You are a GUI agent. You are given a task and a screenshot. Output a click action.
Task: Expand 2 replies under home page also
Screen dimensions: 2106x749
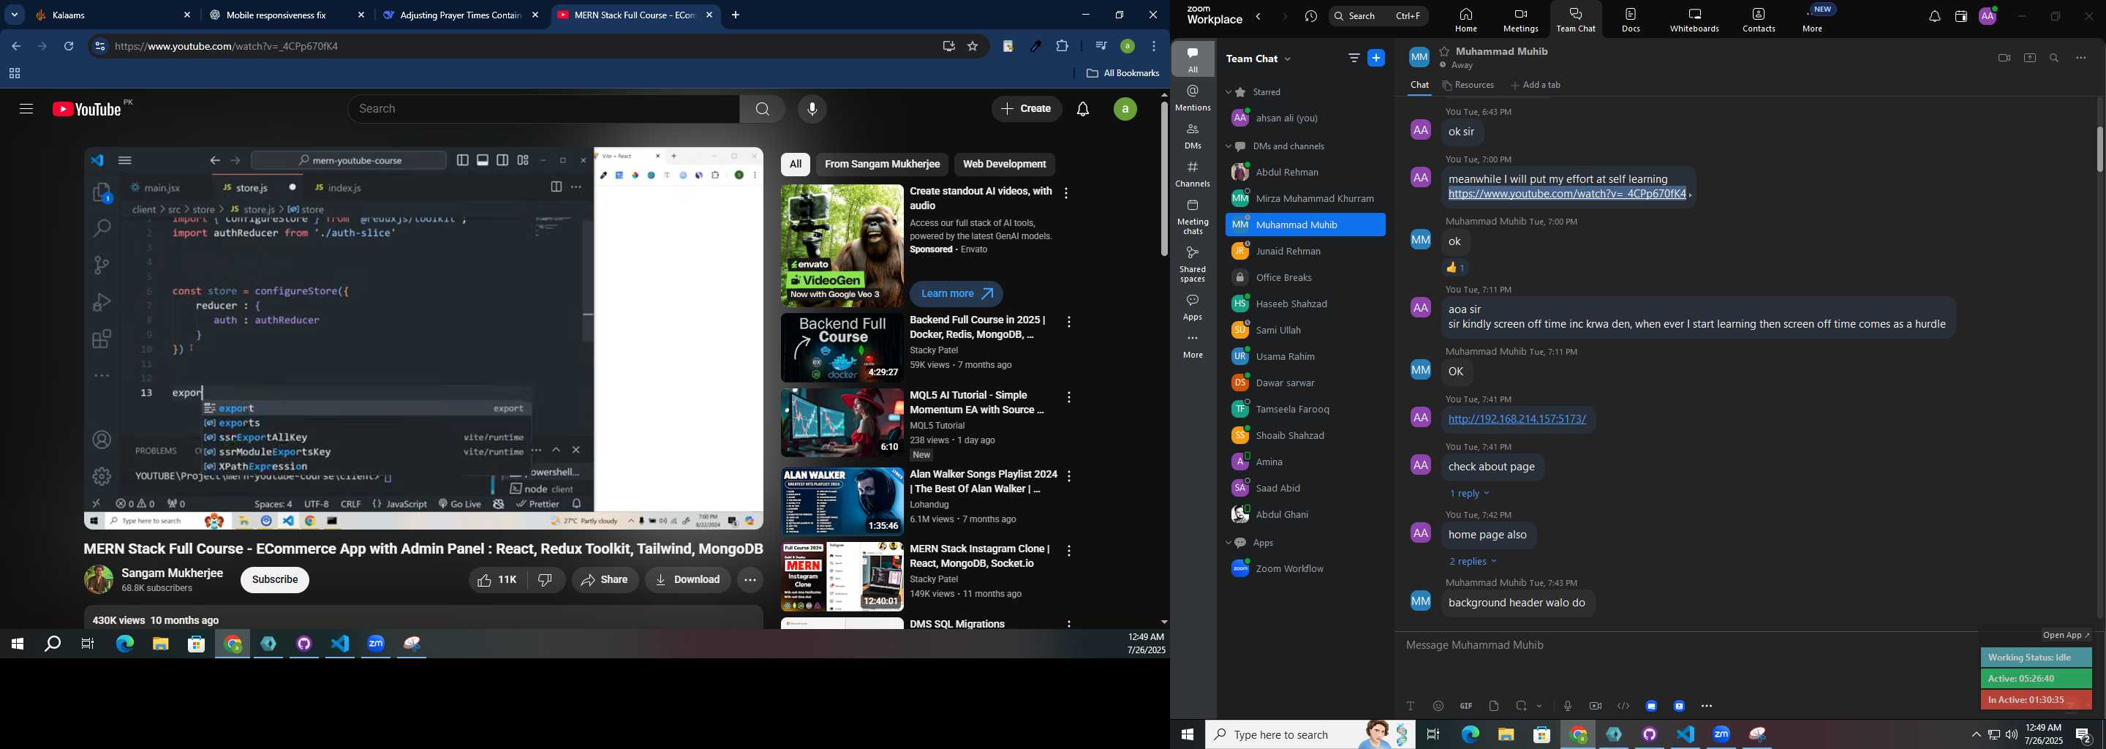tap(1473, 562)
